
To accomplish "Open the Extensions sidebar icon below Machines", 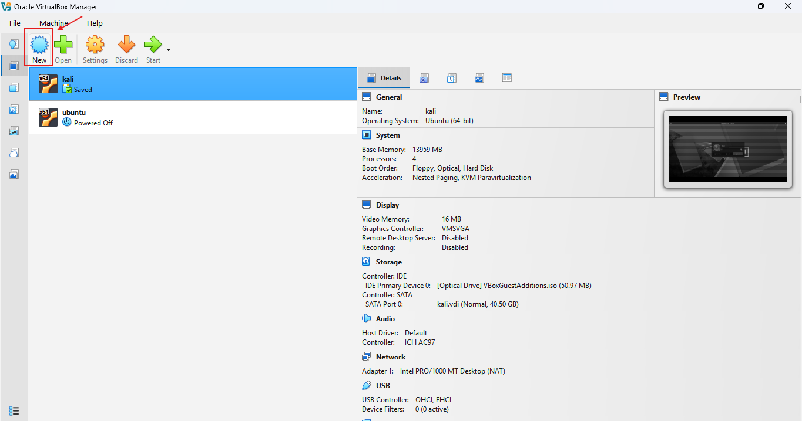I will (14, 87).
